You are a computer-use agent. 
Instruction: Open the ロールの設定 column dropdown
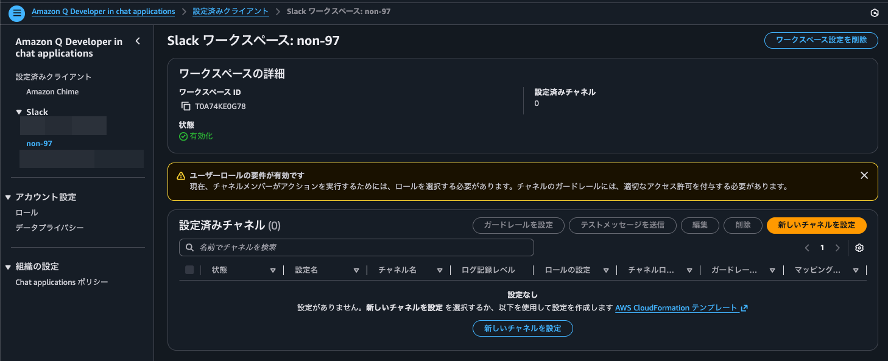606,270
